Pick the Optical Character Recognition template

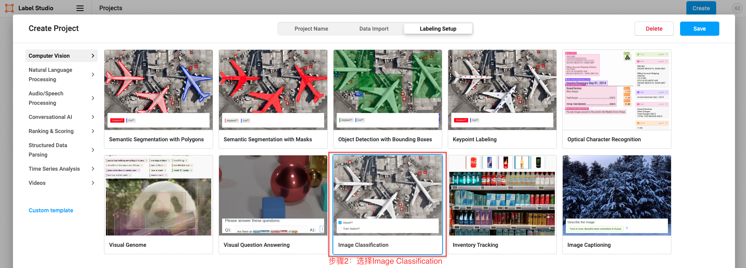pyautogui.click(x=616, y=99)
